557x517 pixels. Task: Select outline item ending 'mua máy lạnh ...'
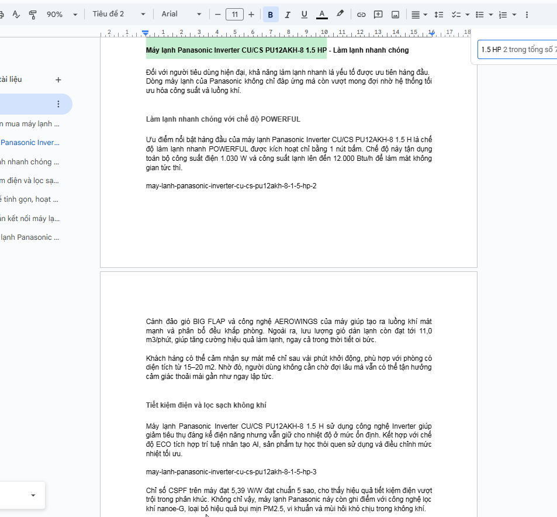(30, 124)
